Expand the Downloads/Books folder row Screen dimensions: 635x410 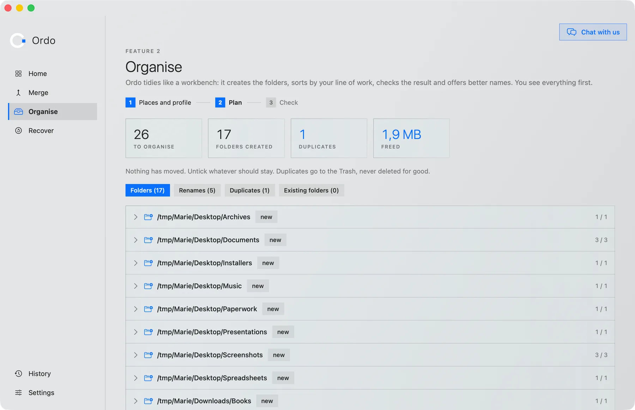pos(135,401)
